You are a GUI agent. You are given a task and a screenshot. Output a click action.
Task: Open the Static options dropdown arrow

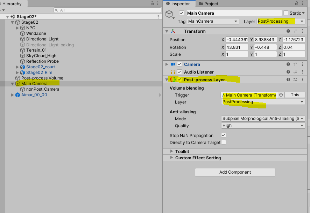coord(303,13)
